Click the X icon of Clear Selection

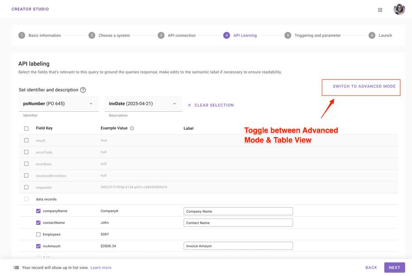tap(189, 105)
